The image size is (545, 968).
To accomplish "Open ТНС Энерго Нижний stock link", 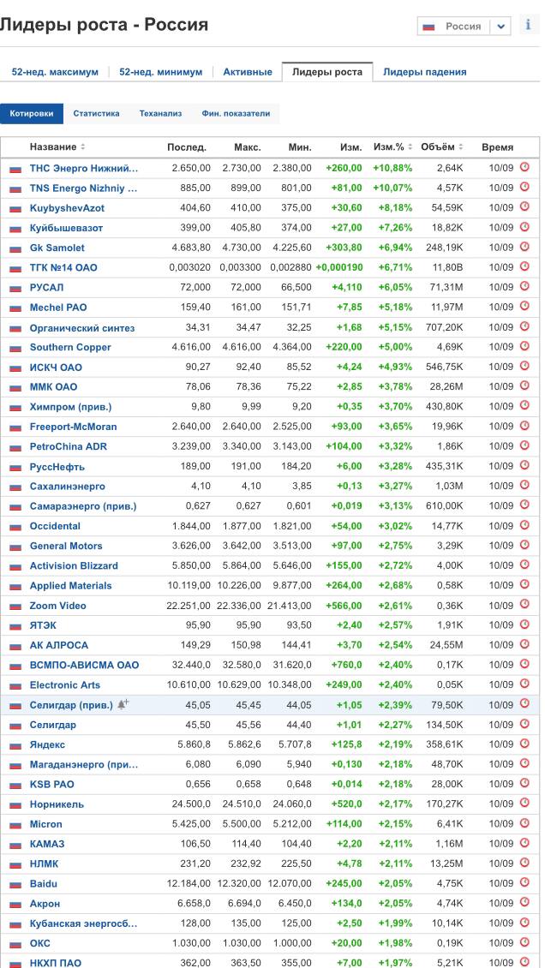I will pyautogui.click(x=84, y=168).
